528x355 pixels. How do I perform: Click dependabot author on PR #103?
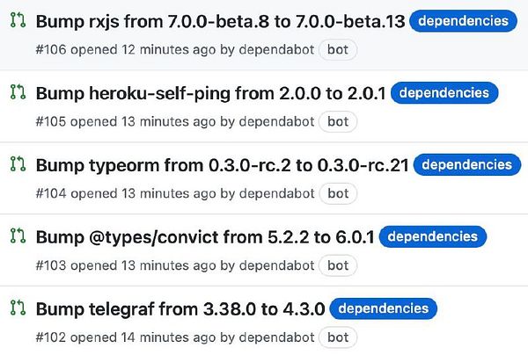tap(276, 264)
